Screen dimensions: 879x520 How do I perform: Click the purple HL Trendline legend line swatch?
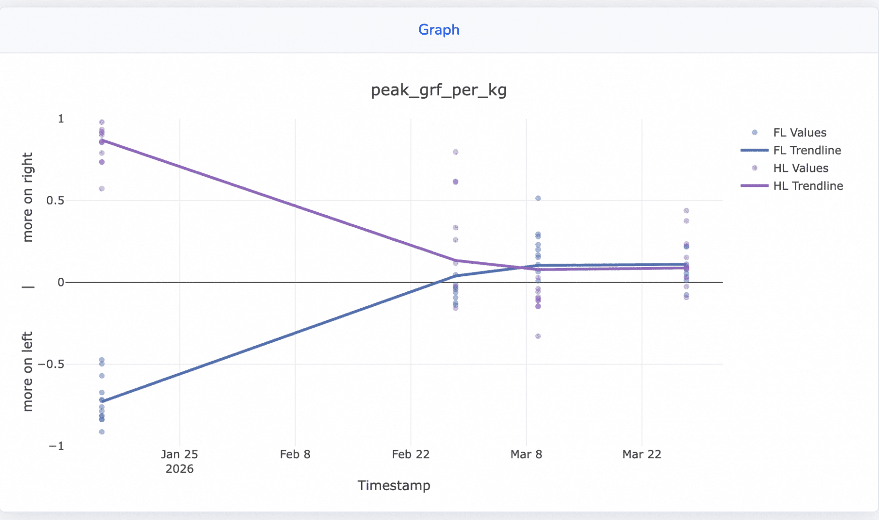click(754, 186)
